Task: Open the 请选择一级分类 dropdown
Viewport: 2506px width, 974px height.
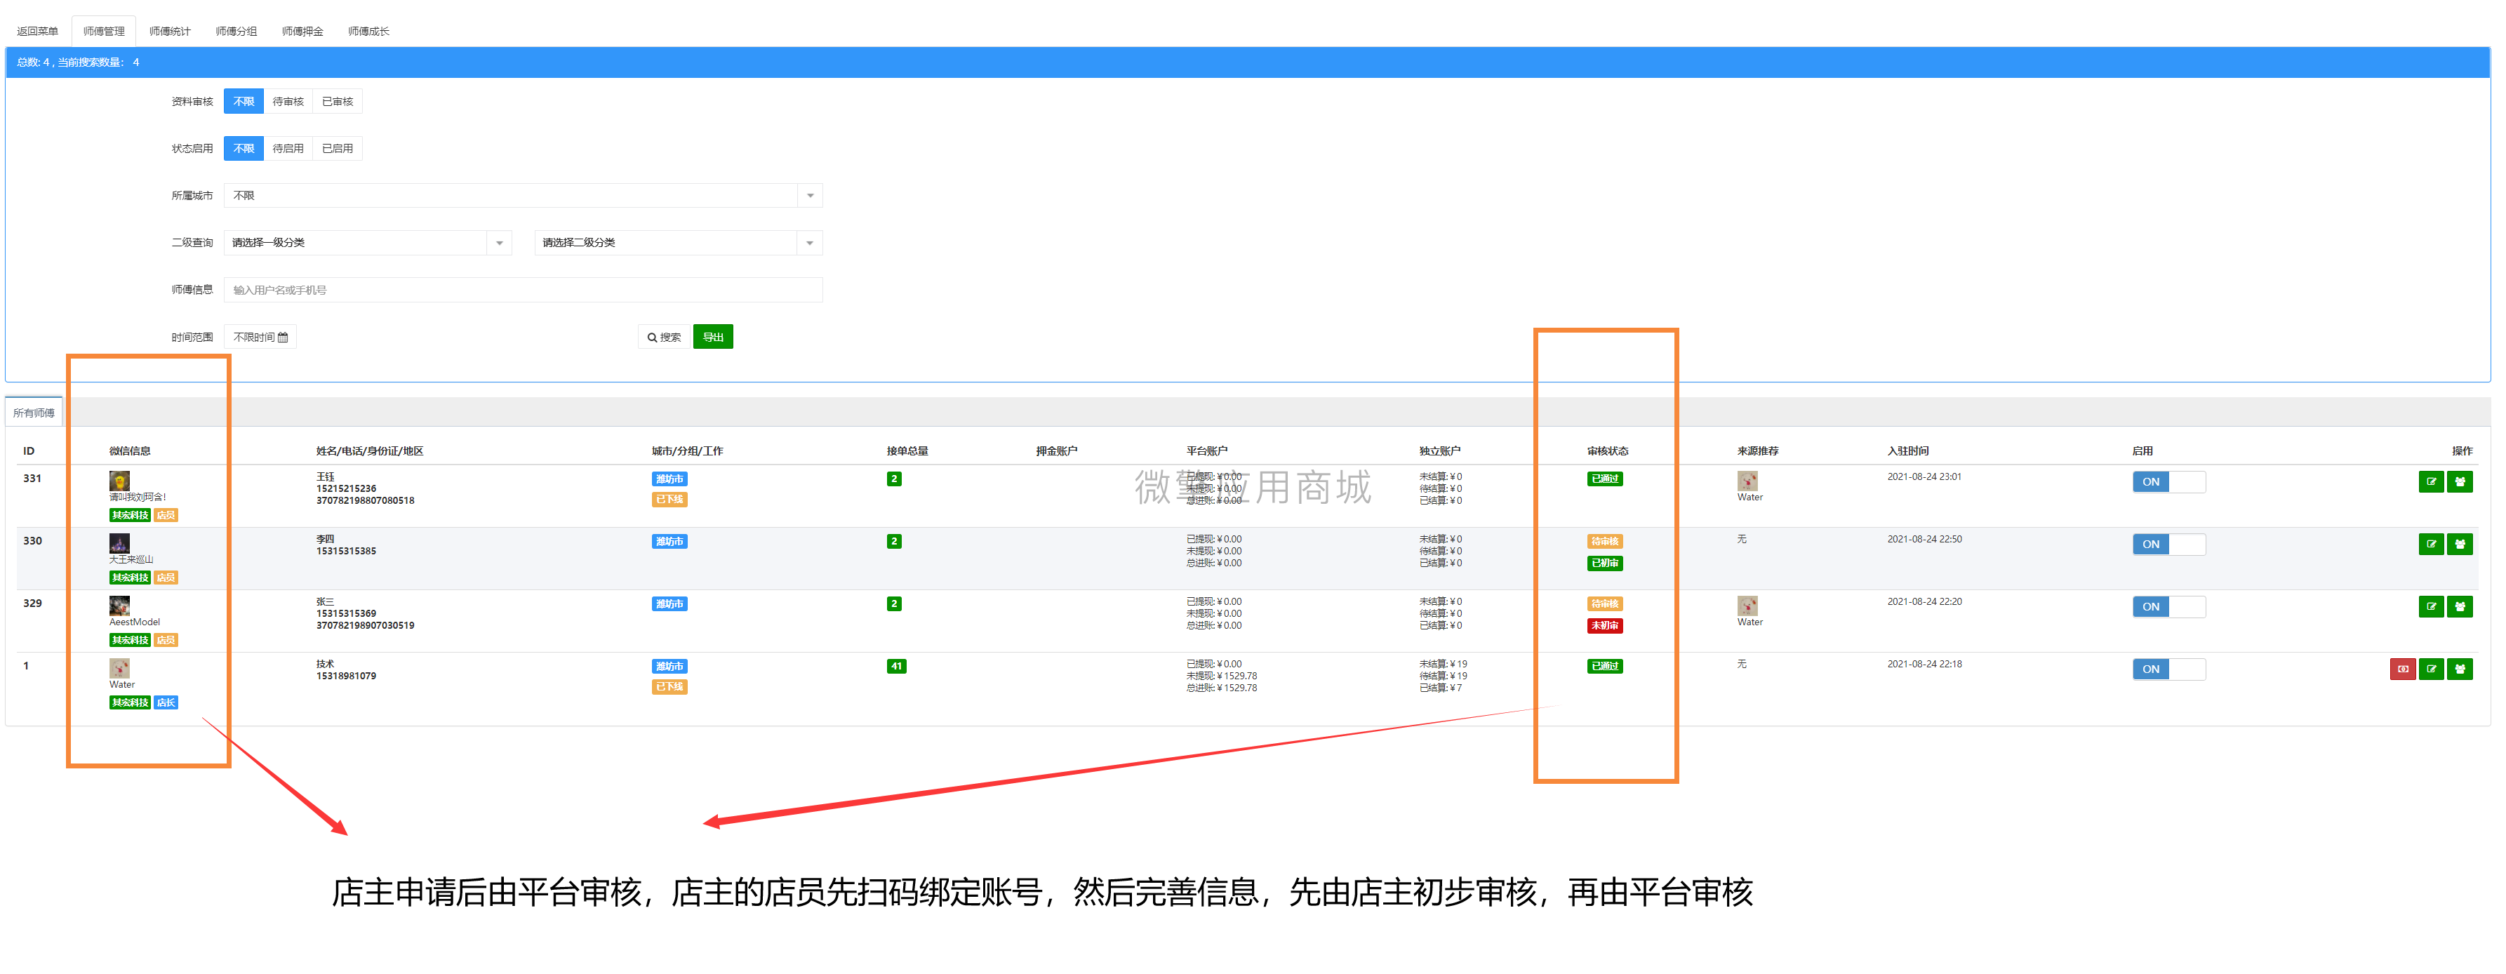Action: (367, 242)
